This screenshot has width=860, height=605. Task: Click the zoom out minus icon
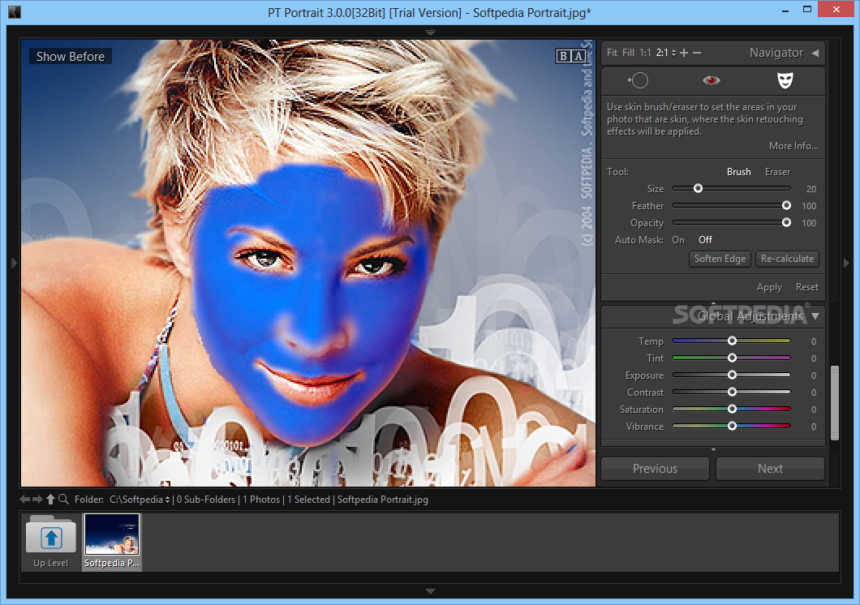pyautogui.click(x=697, y=53)
